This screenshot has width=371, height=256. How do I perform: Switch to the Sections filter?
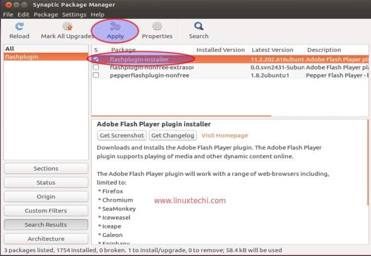pyautogui.click(x=46, y=169)
